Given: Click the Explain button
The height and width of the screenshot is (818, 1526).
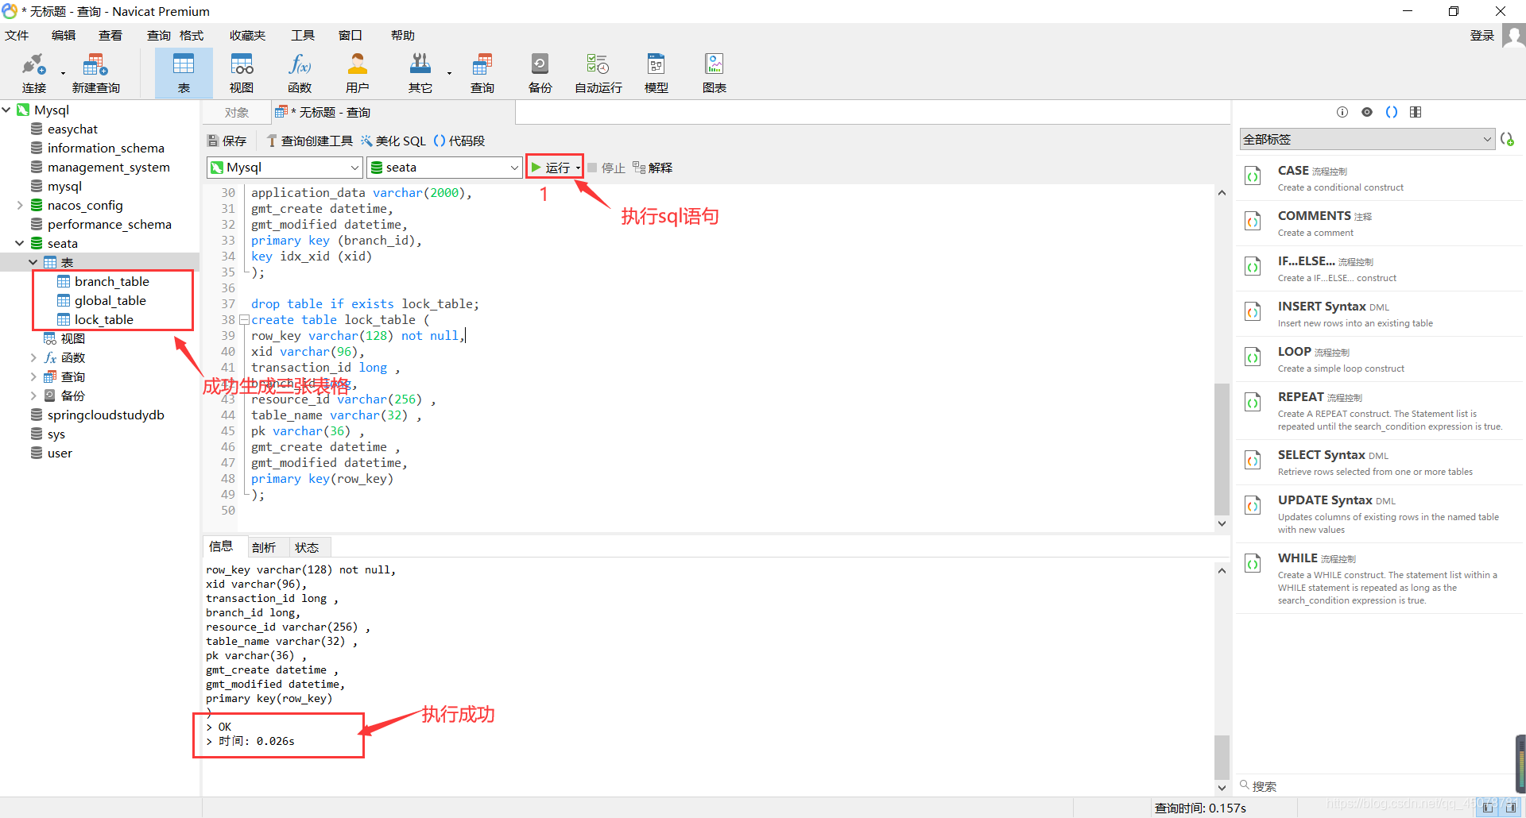Looking at the screenshot, I should pos(653,168).
